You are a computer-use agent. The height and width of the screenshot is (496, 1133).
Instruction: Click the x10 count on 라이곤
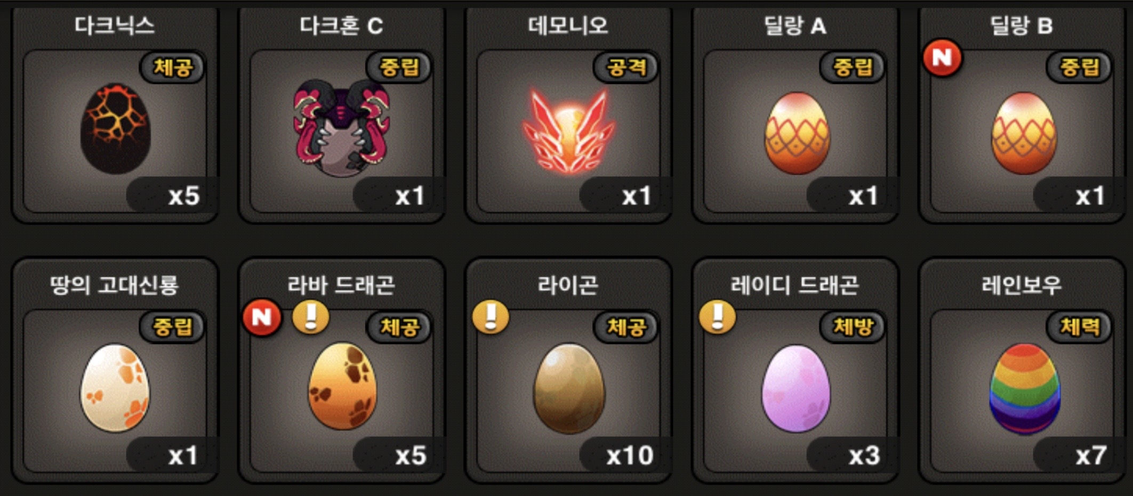pos(629,456)
